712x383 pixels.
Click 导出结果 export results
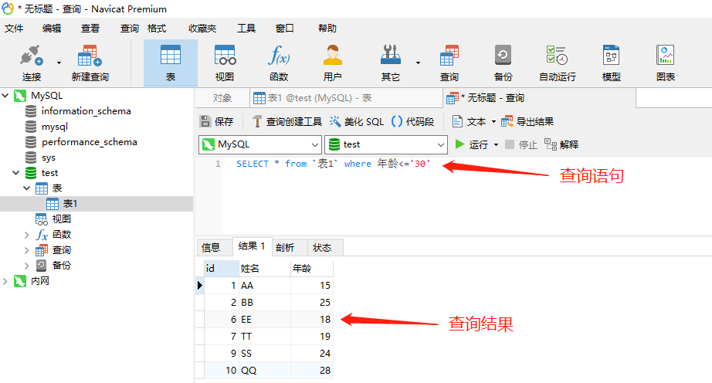527,121
